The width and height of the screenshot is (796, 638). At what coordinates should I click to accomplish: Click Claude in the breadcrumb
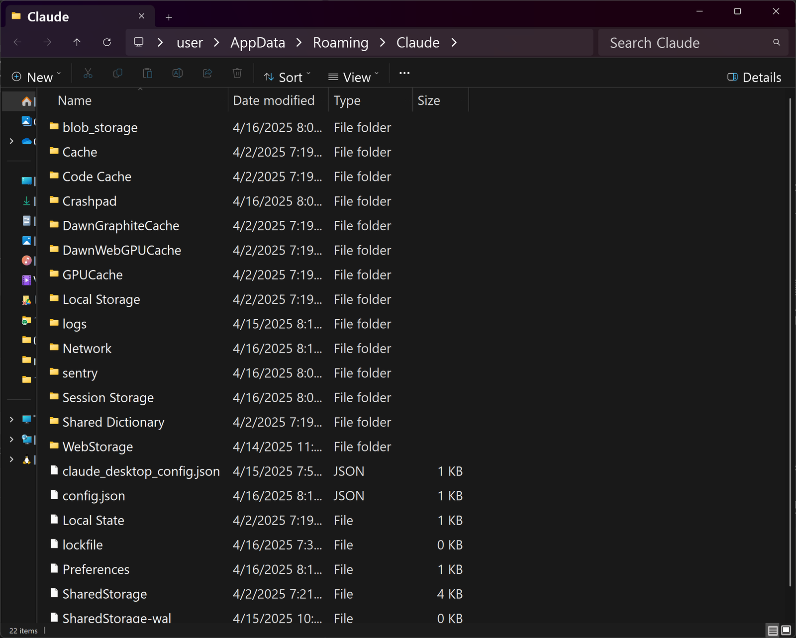[418, 43]
